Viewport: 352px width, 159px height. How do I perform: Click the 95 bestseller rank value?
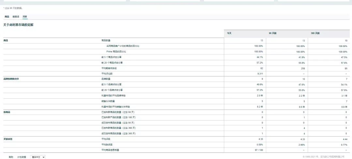(x=346, y=68)
